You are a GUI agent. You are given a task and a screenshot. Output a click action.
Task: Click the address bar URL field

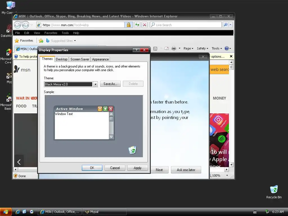click(x=80, y=25)
